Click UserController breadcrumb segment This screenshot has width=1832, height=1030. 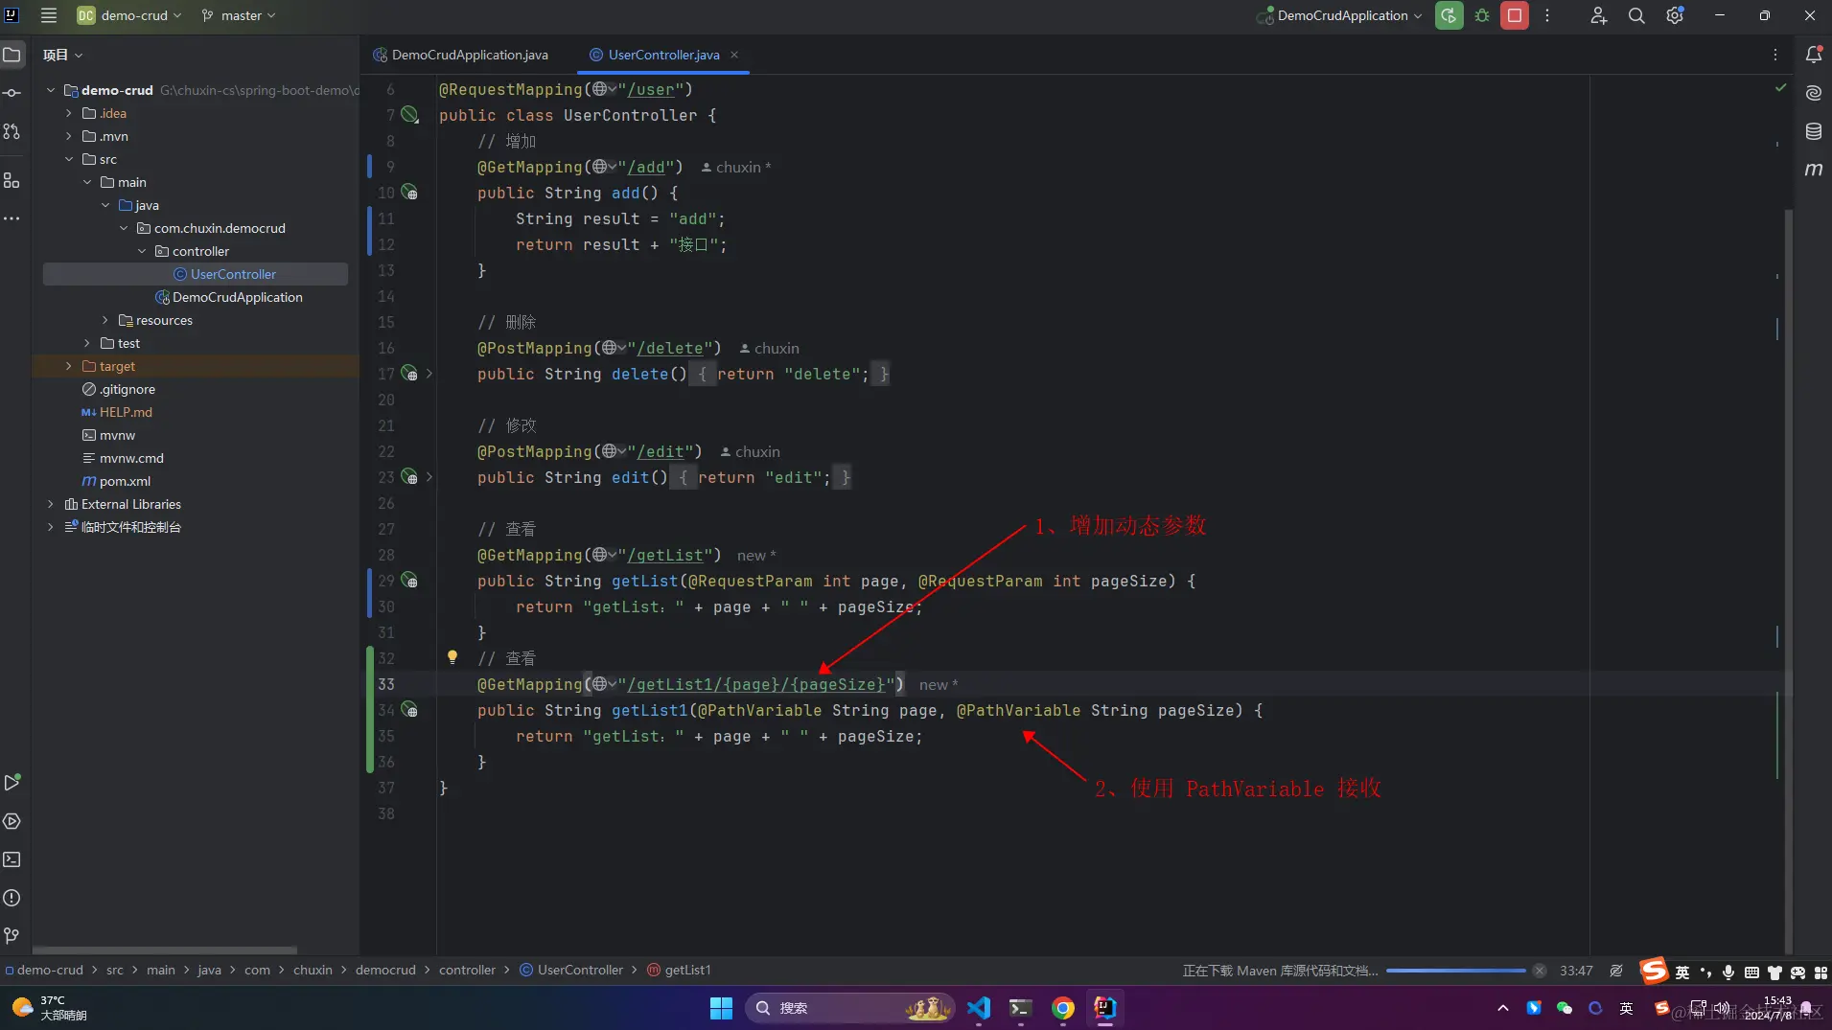pos(570,970)
